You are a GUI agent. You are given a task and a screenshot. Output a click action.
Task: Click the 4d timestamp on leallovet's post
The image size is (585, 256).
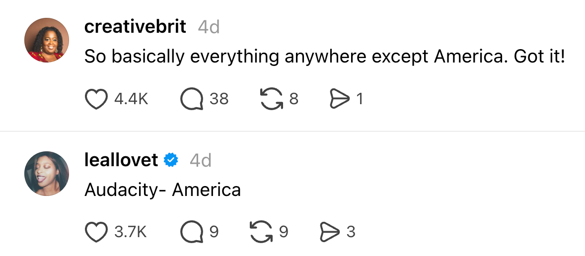point(201,160)
